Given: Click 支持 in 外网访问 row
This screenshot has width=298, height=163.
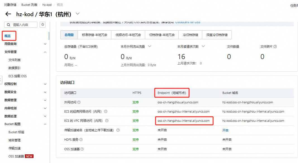Looking at the screenshot, I should (x=135, y=102).
